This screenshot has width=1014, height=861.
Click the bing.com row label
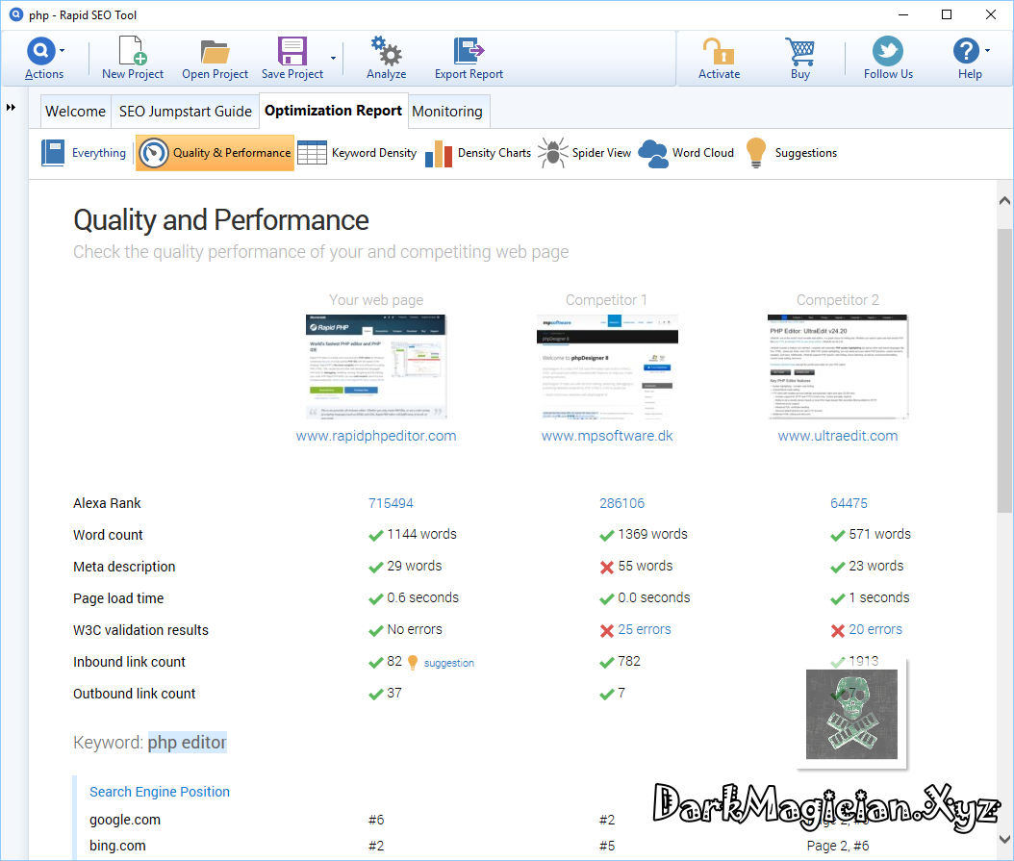coord(117,846)
